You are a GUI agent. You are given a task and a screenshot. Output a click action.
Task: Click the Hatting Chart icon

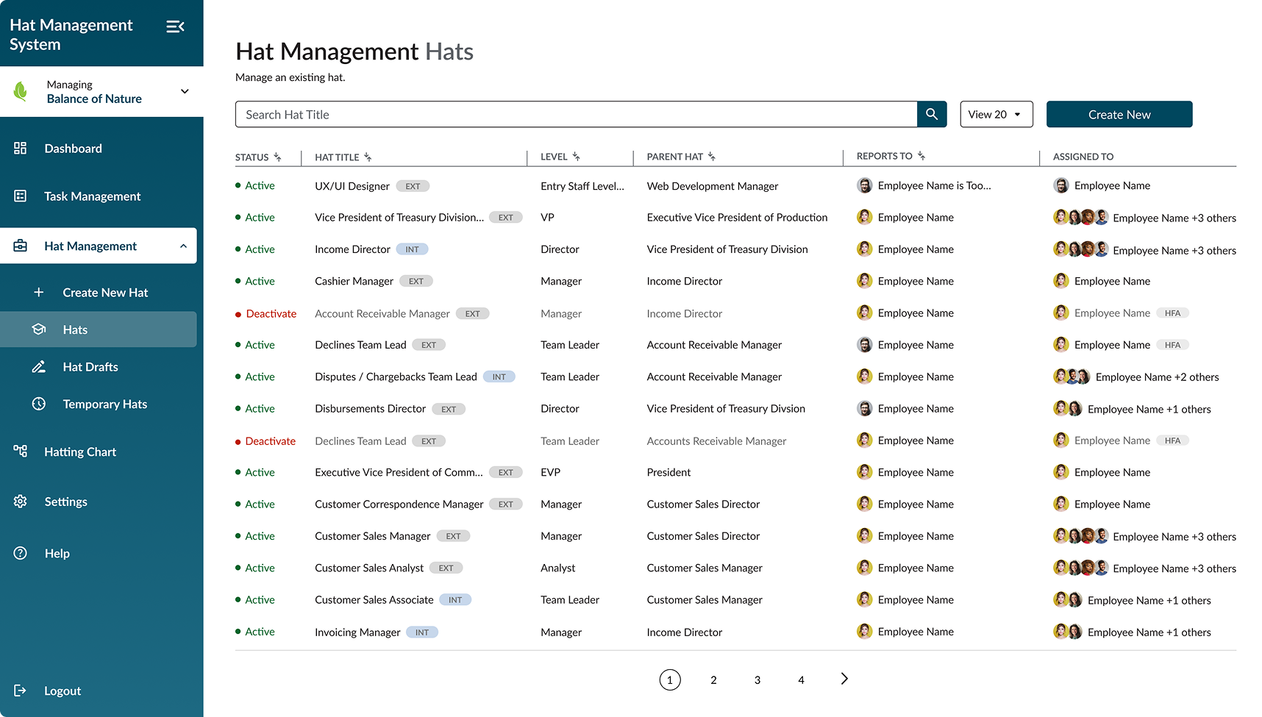point(21,451)
